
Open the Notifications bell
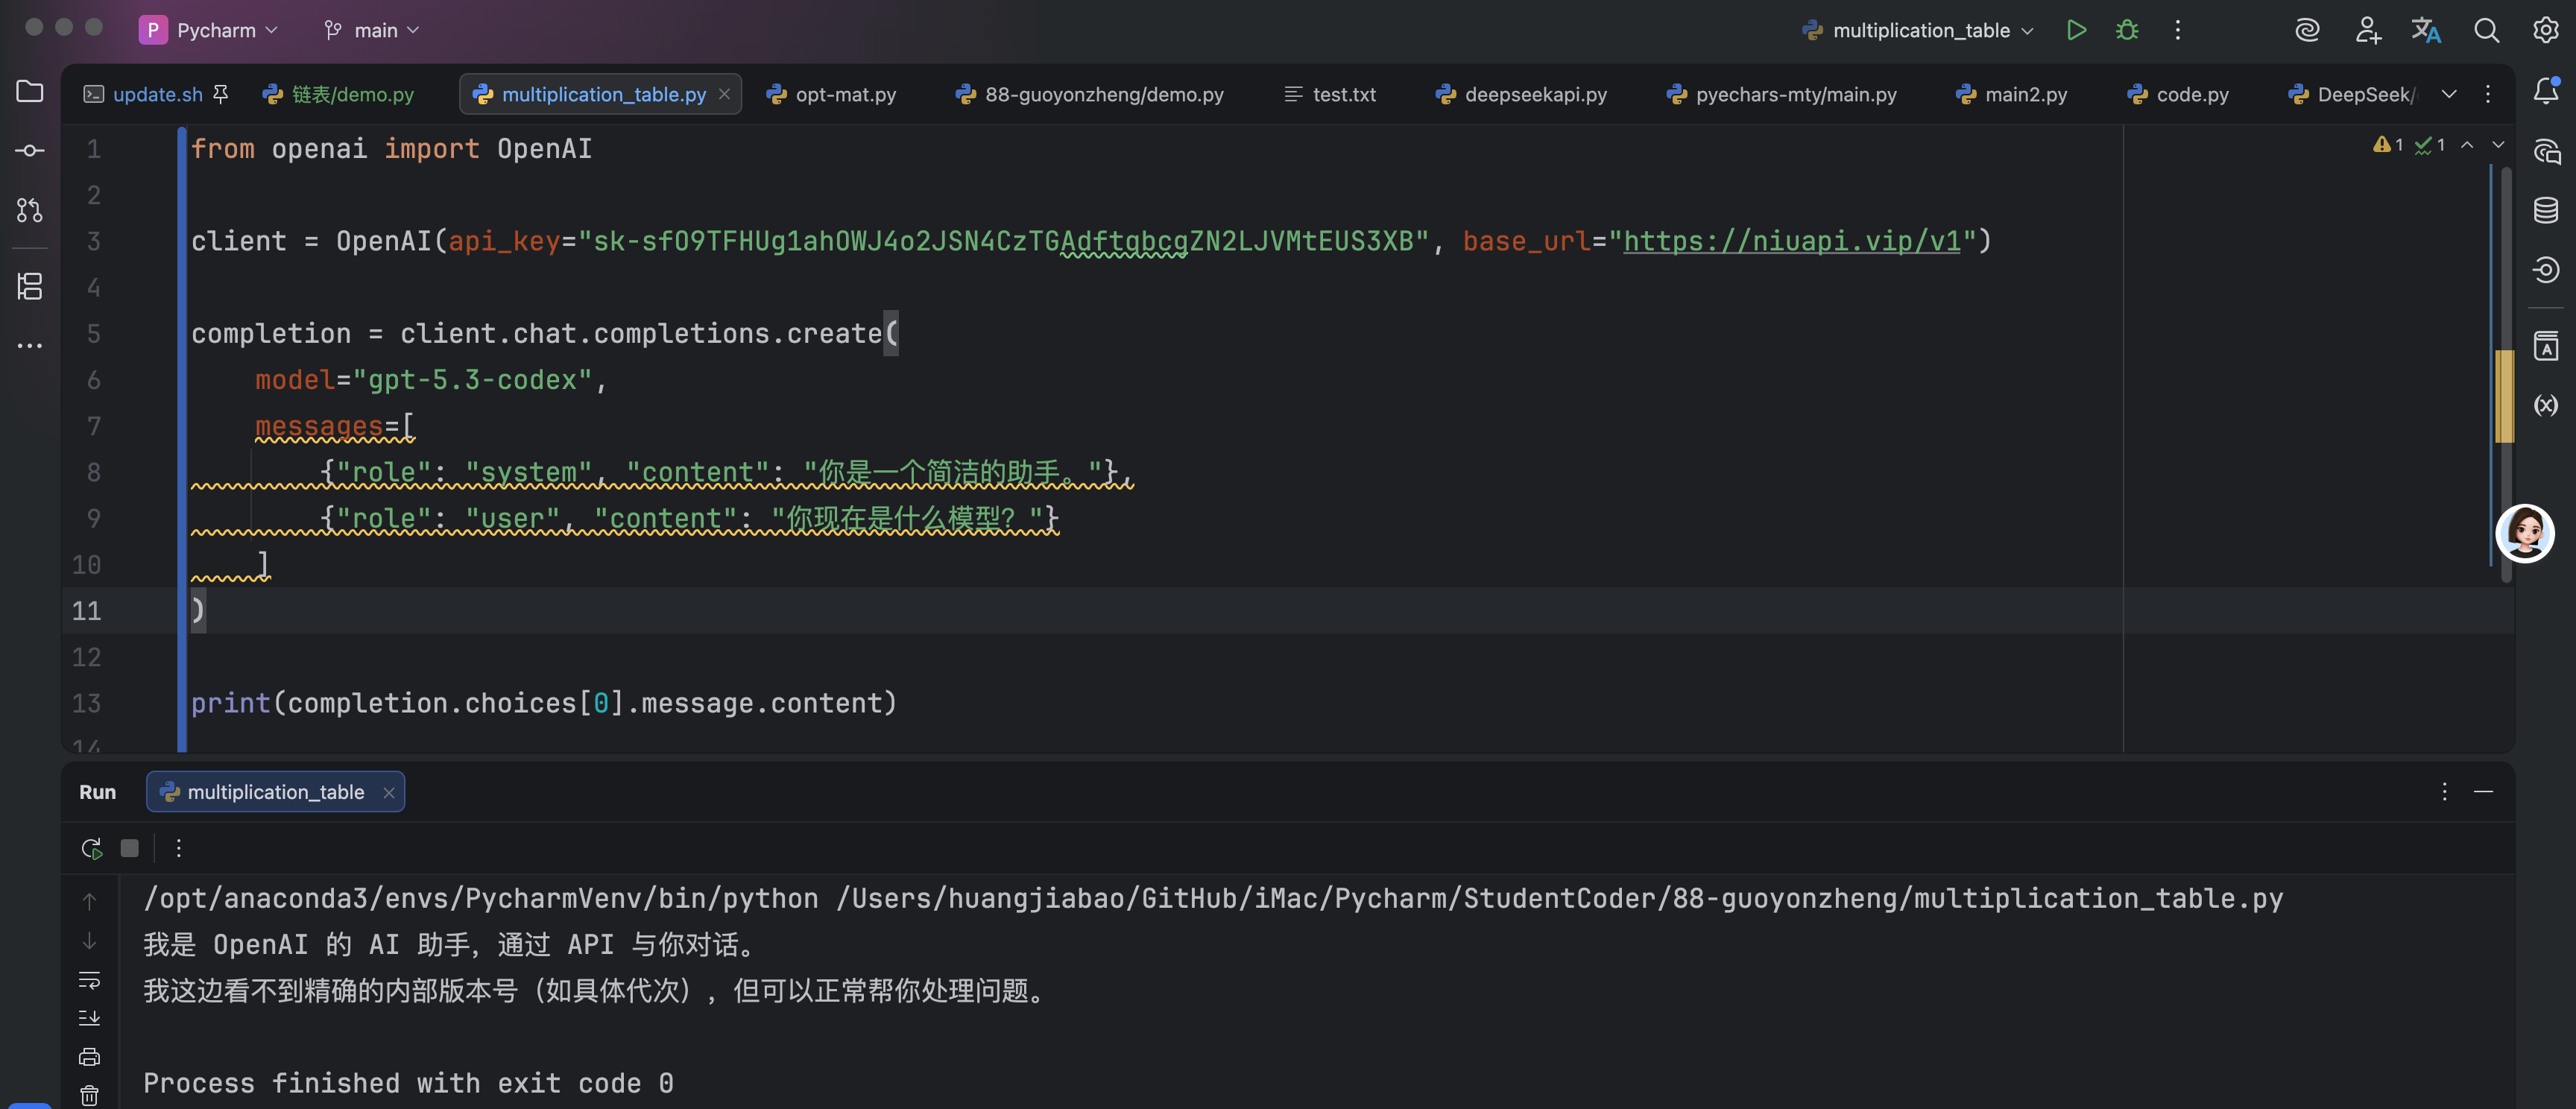point(2545,91)
